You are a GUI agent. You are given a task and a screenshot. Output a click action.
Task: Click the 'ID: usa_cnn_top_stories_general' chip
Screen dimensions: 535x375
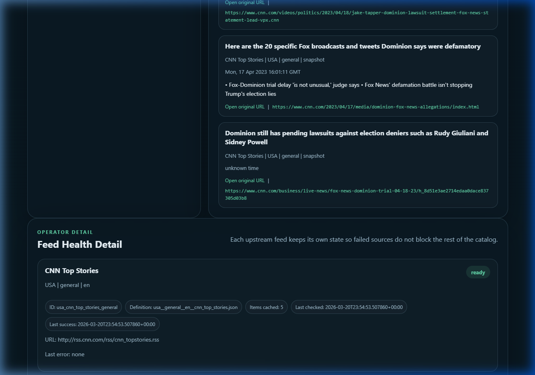(84, 307)
